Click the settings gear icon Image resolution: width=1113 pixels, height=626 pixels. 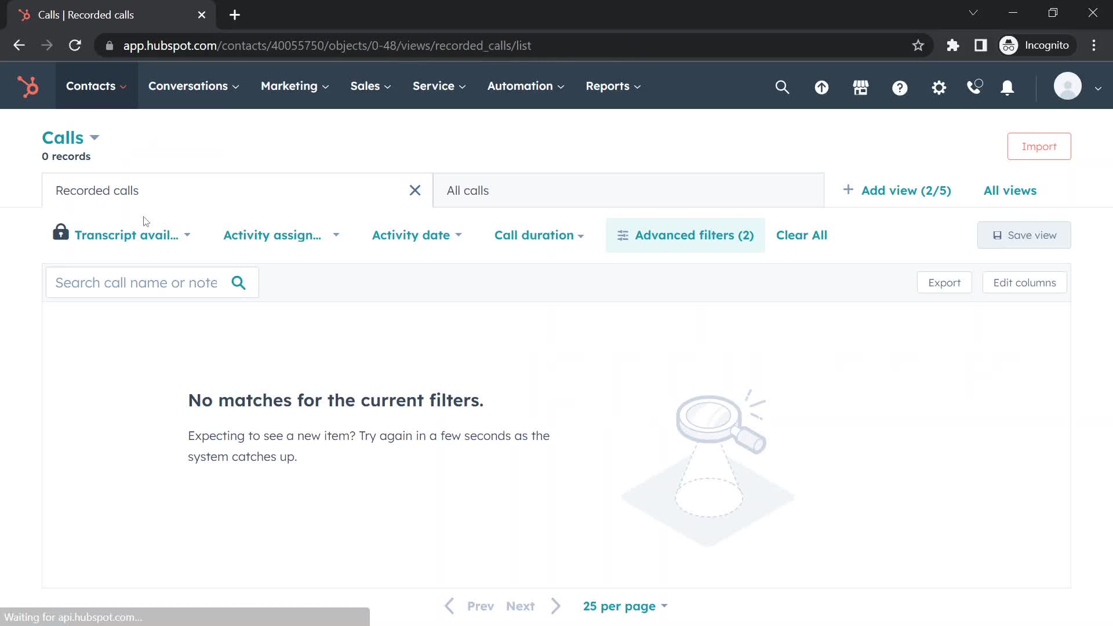point(939,86)
